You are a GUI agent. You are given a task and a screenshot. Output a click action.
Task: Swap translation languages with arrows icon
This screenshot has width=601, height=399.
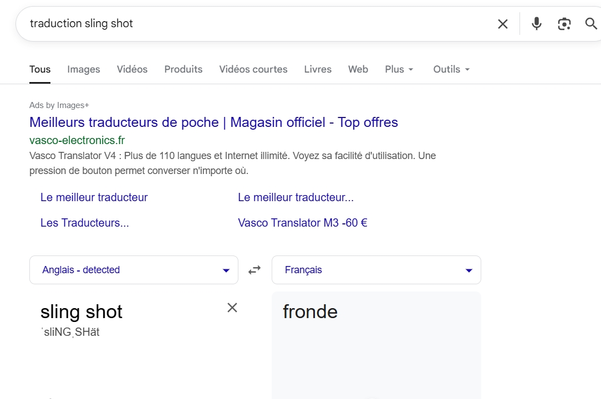pos(254,270)
